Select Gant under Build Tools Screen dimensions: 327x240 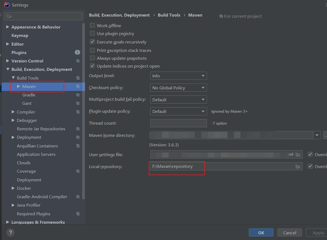pos(27,103)
